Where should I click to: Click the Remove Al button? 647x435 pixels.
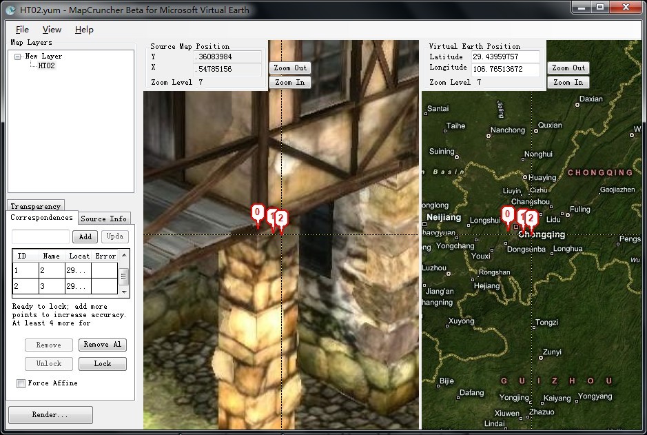click(103, 344)
